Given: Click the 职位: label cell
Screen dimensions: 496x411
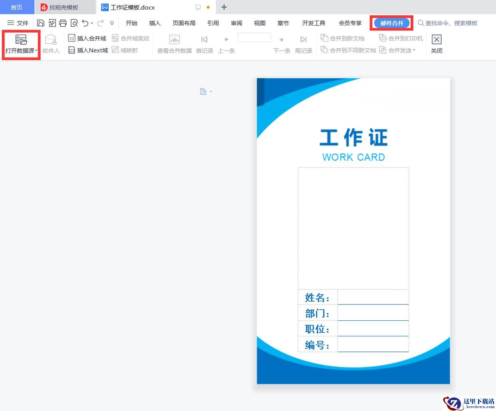Looking at the screenshot, I should click(318, 329).
